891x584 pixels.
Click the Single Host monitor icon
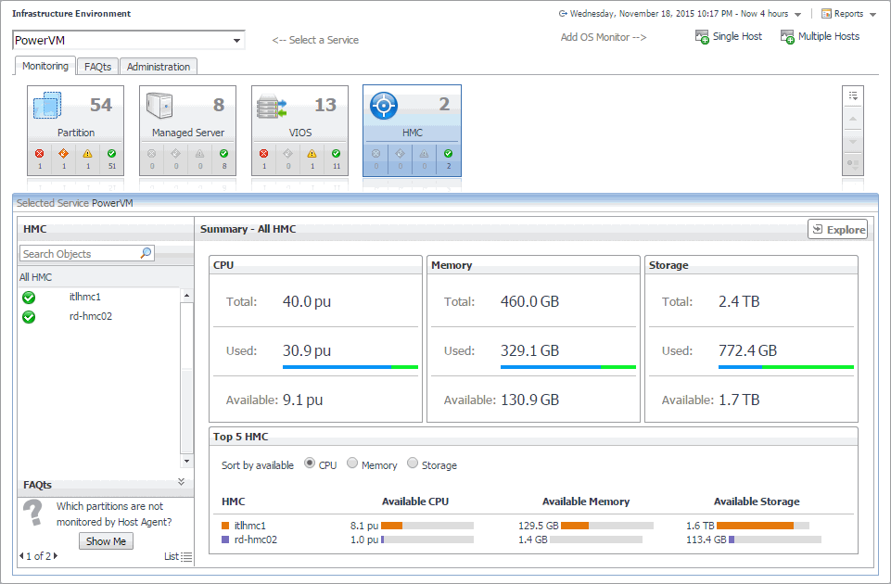tap(703, 37)
